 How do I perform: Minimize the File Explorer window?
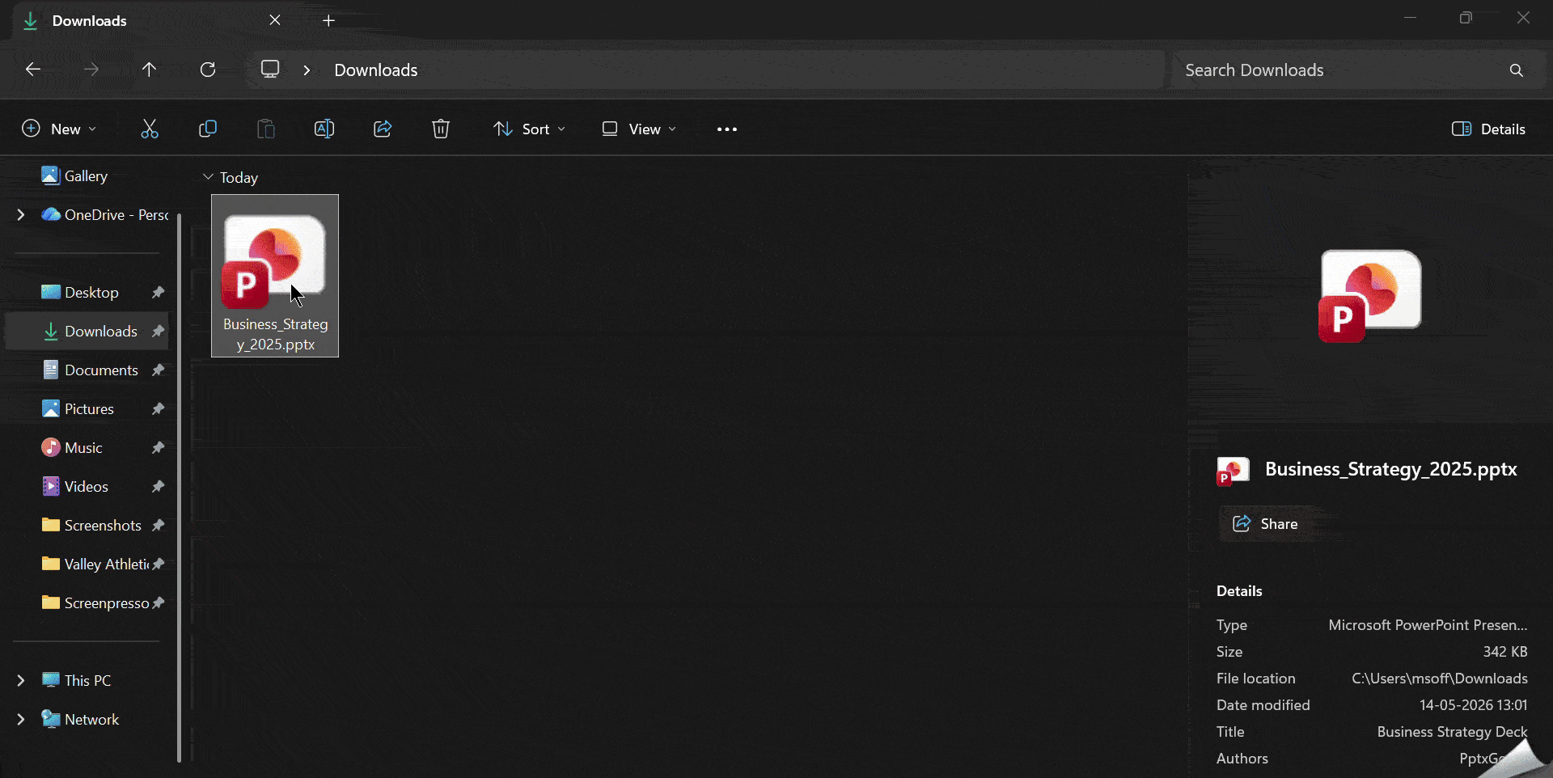pos(1410,18)
